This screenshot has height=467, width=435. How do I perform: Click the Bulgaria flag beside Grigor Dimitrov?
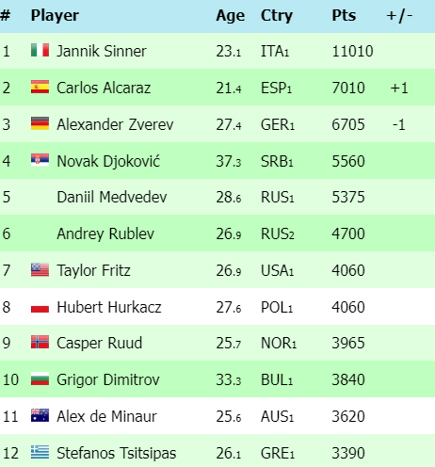point(40,378)
